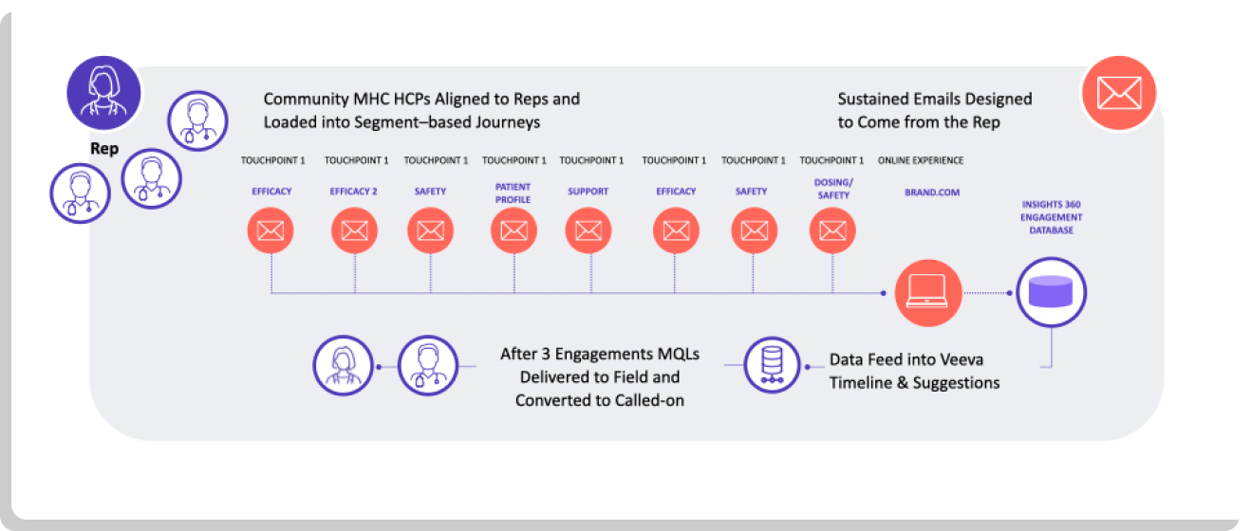Open the Support touchpoint email icon
1251x531 pixels.
click(588, 230)
